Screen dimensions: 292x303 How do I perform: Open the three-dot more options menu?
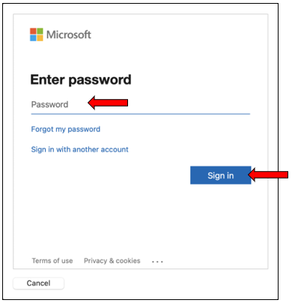pos(157,262)
